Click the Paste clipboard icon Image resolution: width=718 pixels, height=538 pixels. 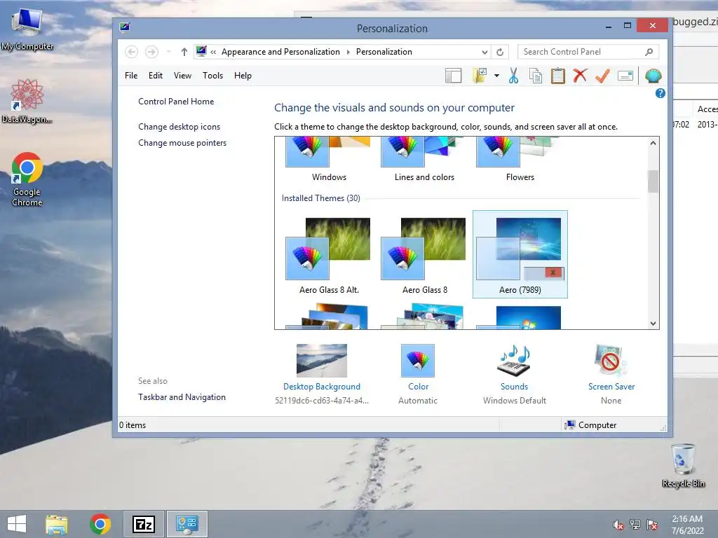pos(557,76)
